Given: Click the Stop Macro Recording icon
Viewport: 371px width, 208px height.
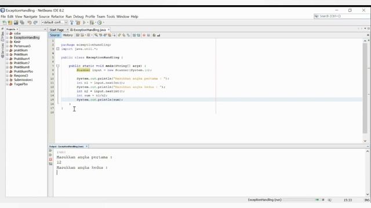Looking at the screenshot, I should 148,35.
